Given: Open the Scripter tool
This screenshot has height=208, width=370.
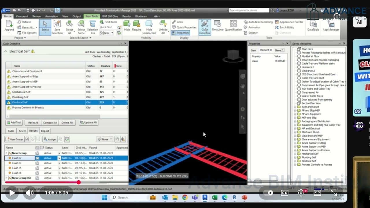Looking at the screenshot, I should [251, 33].
